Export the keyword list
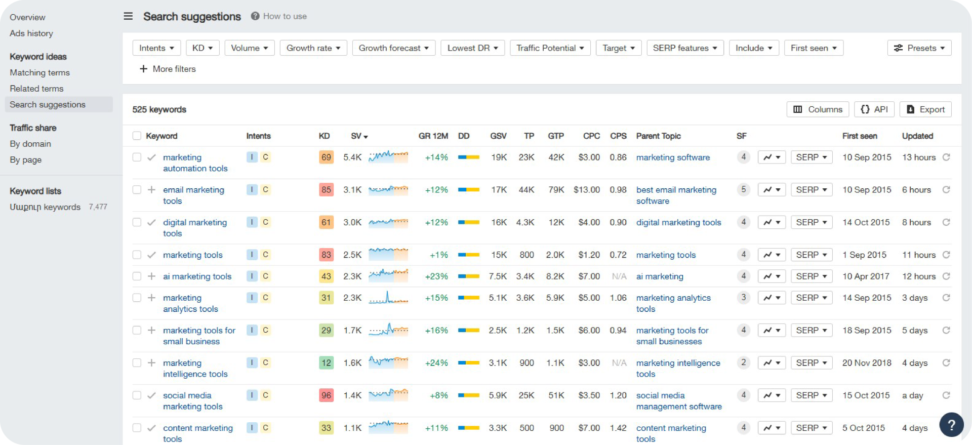972x445 pixels. pyautogui.click(x=925, y=109)
